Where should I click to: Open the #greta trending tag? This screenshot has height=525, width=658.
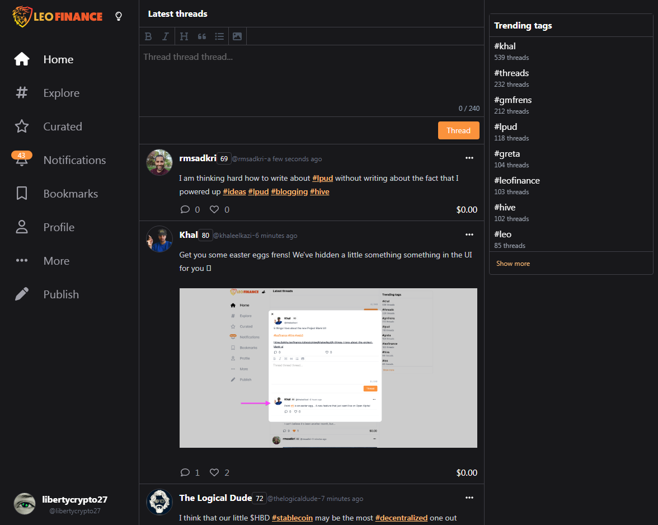tap(507, 153)
